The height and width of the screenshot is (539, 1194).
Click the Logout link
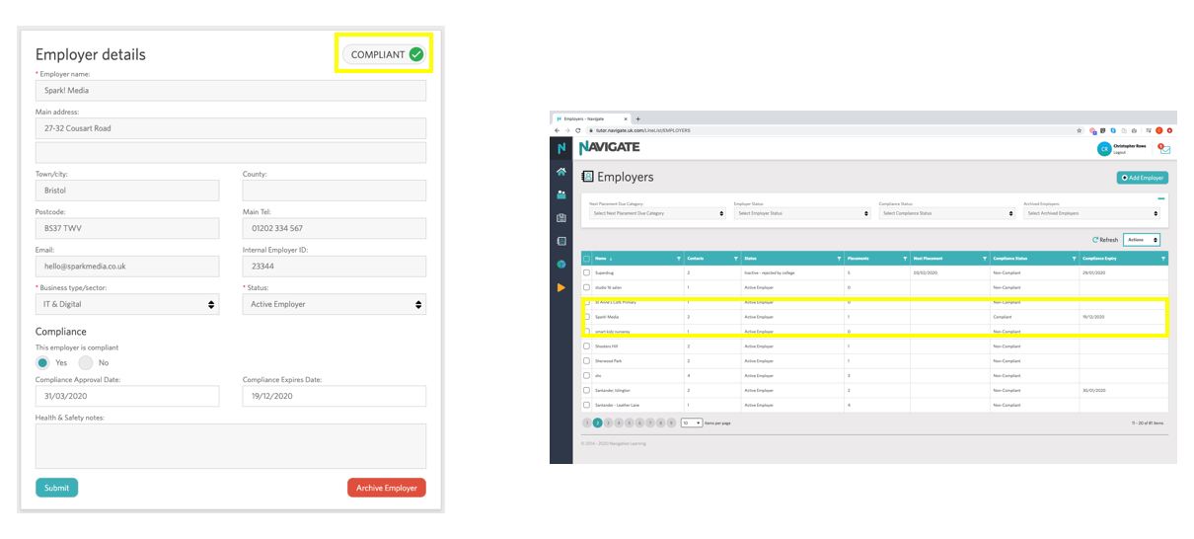1119,153
